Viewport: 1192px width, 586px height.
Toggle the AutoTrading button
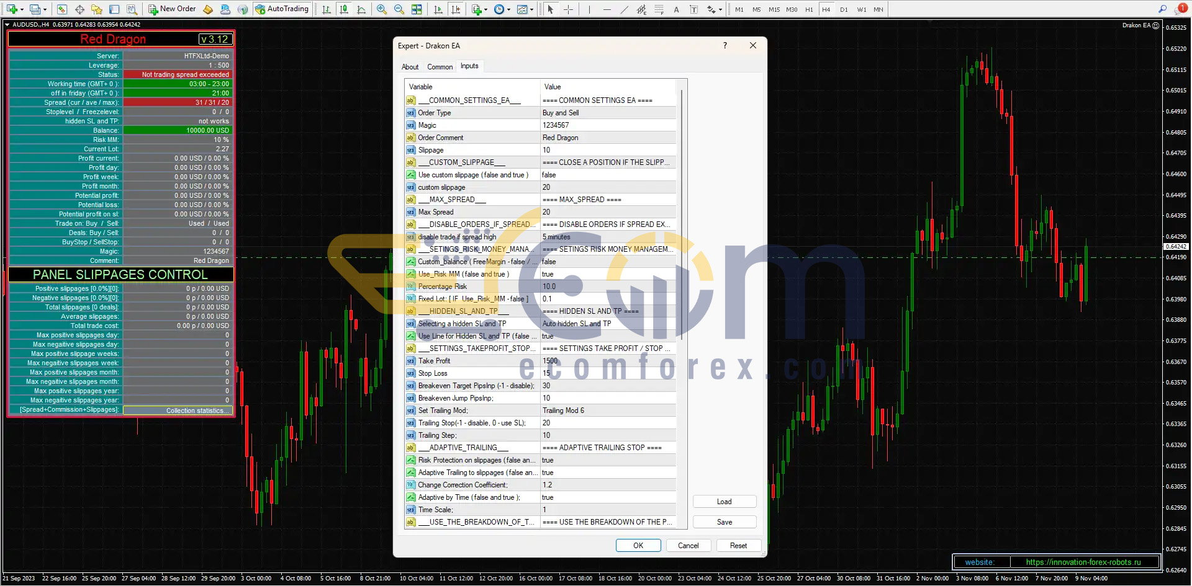point(282,9)
